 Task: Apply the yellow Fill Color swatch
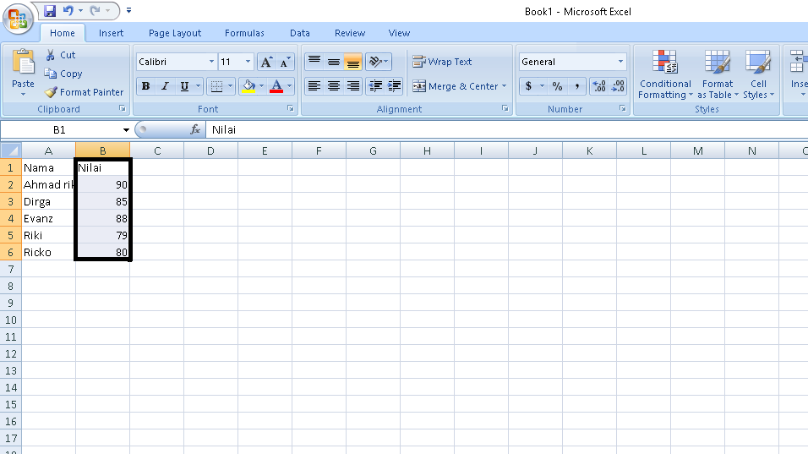tap(248, 86)
